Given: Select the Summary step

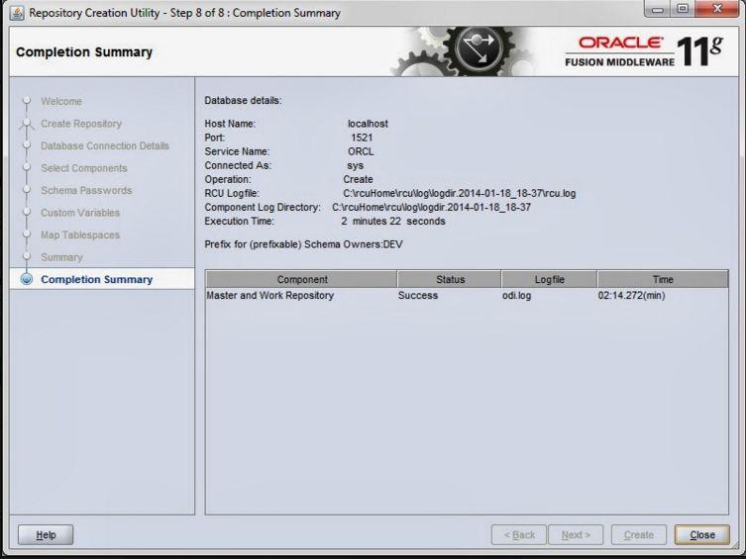Looking at the screenshot, I should [61, 257].
